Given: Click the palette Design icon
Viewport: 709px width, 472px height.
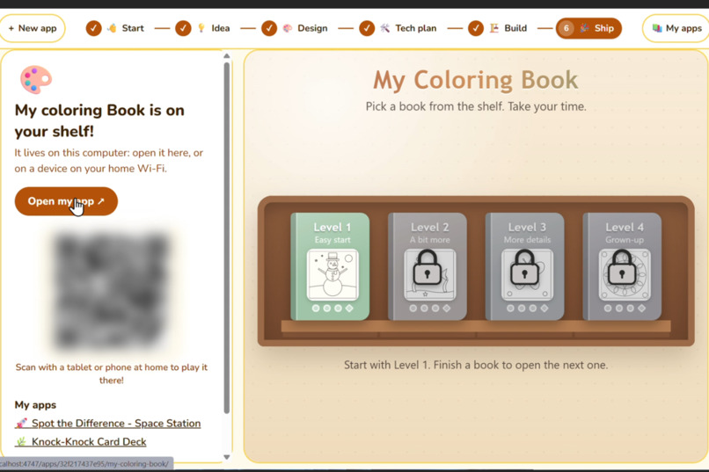Looking at the screenshot, I should pos(287,28).
